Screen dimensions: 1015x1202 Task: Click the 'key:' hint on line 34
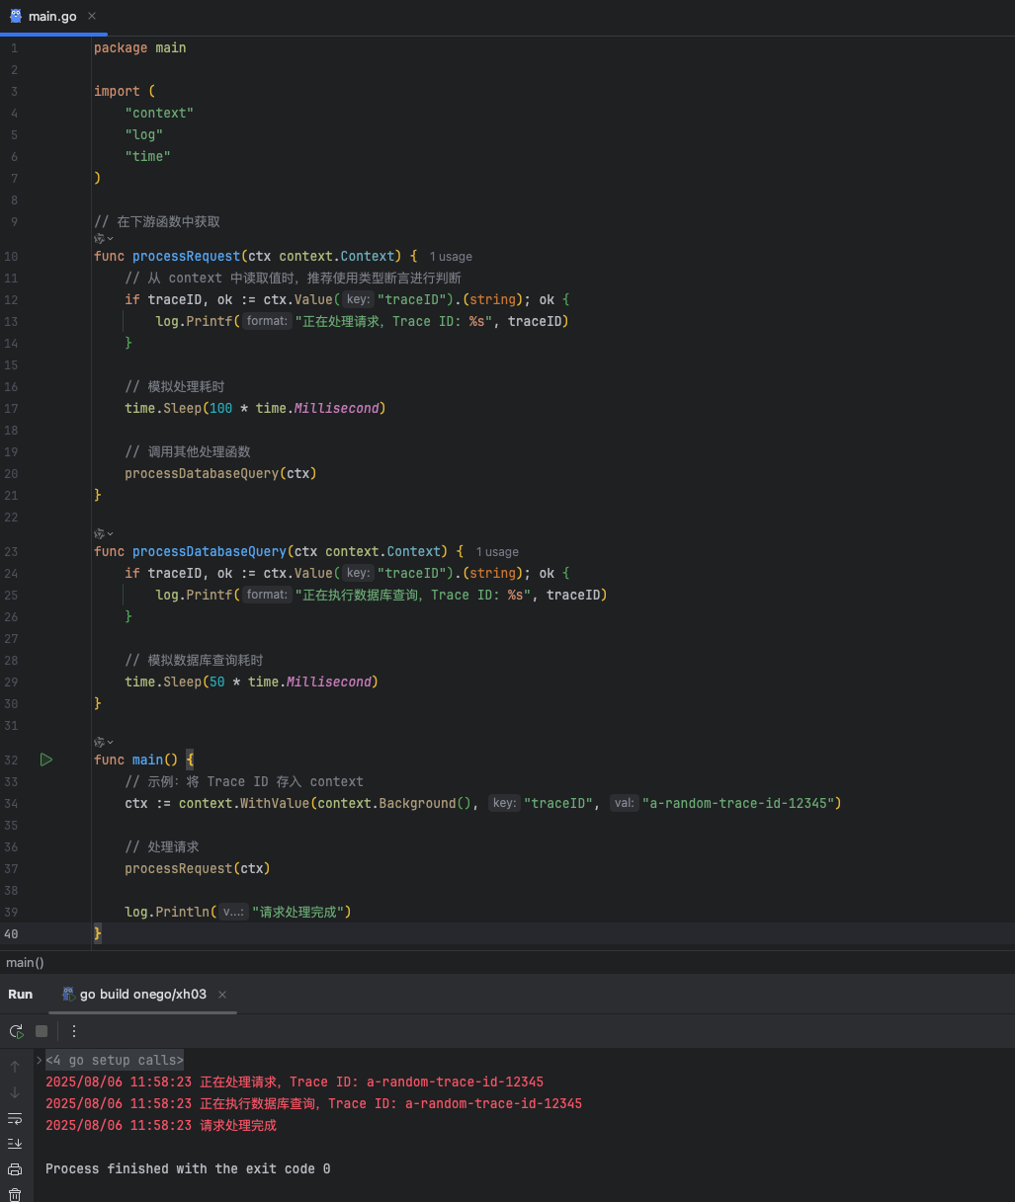coord(504,803)
